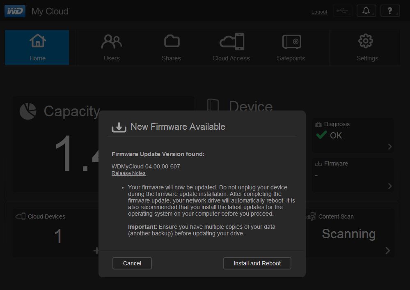Click the Safepoints safe icon
The height and width of the screenshot is (290, 410).
point(292,41)
